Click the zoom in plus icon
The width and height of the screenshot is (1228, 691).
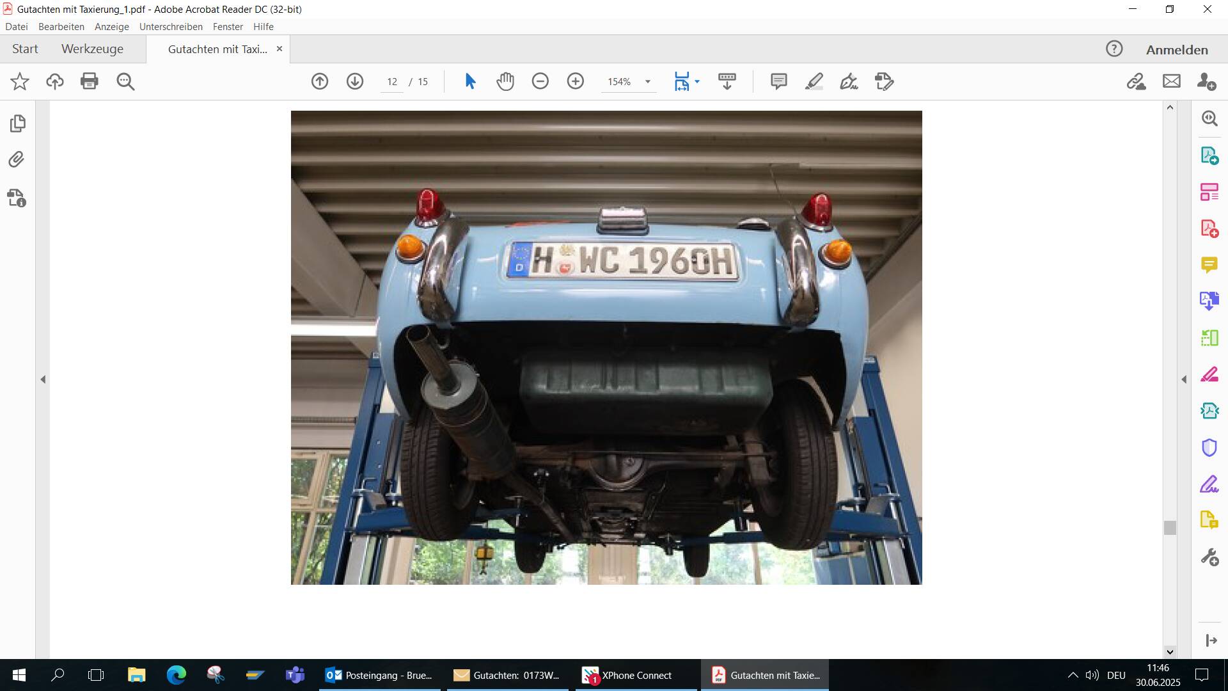pos(576,81)
